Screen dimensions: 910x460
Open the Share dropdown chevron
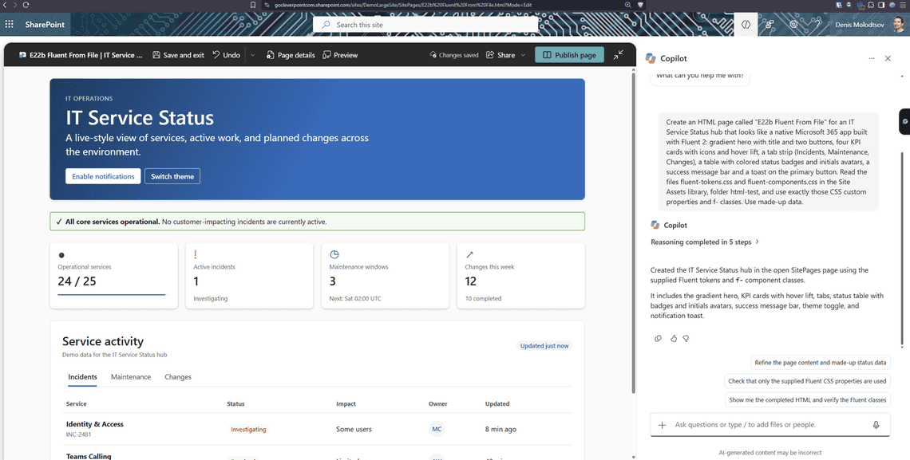coord(523,55)
